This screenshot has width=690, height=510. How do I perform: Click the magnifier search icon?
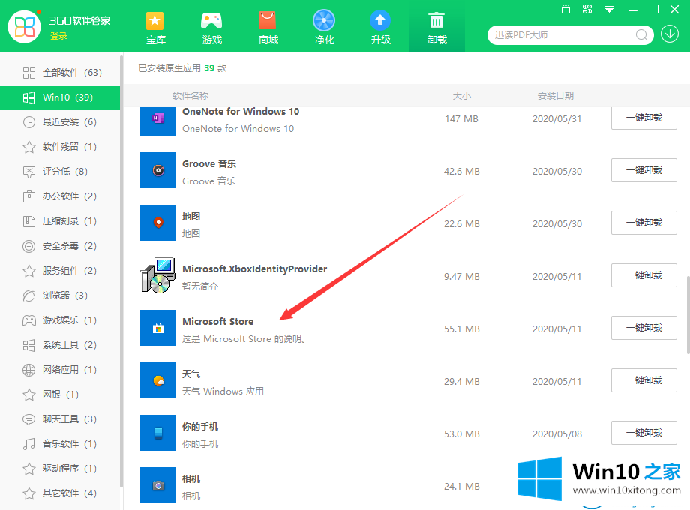(641, 34)
